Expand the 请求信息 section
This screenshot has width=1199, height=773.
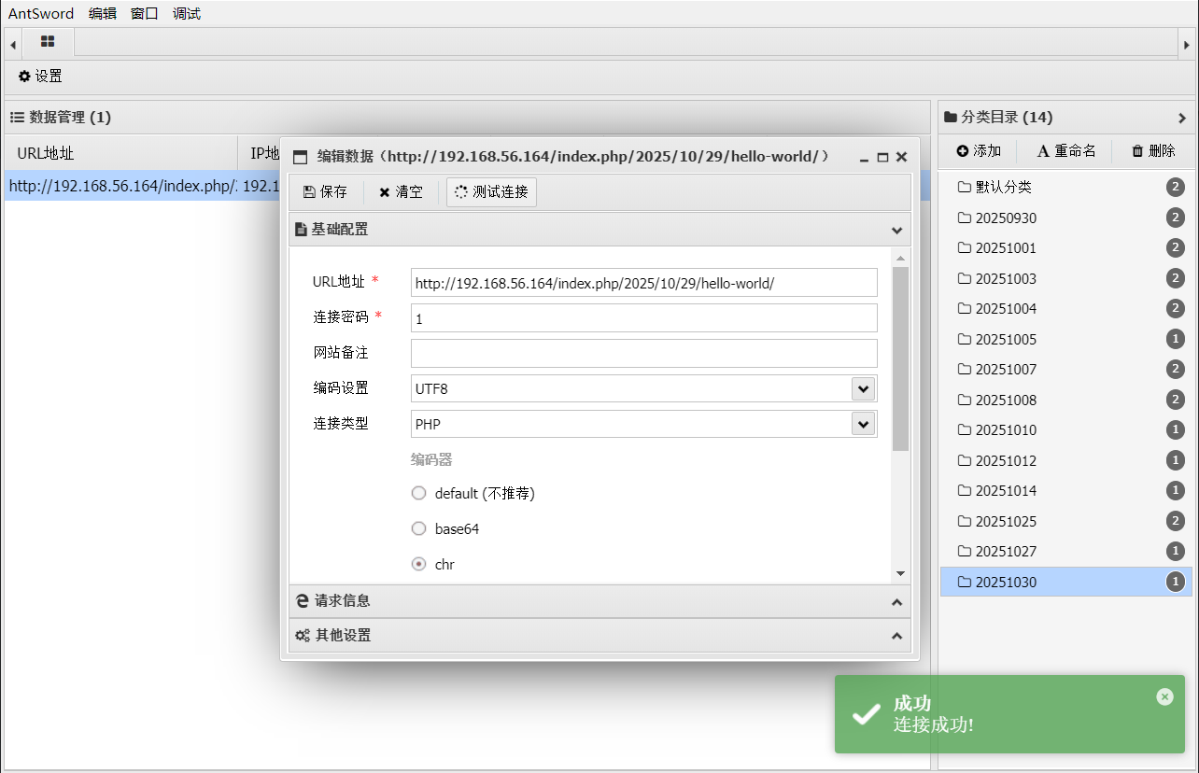point(599,601)
